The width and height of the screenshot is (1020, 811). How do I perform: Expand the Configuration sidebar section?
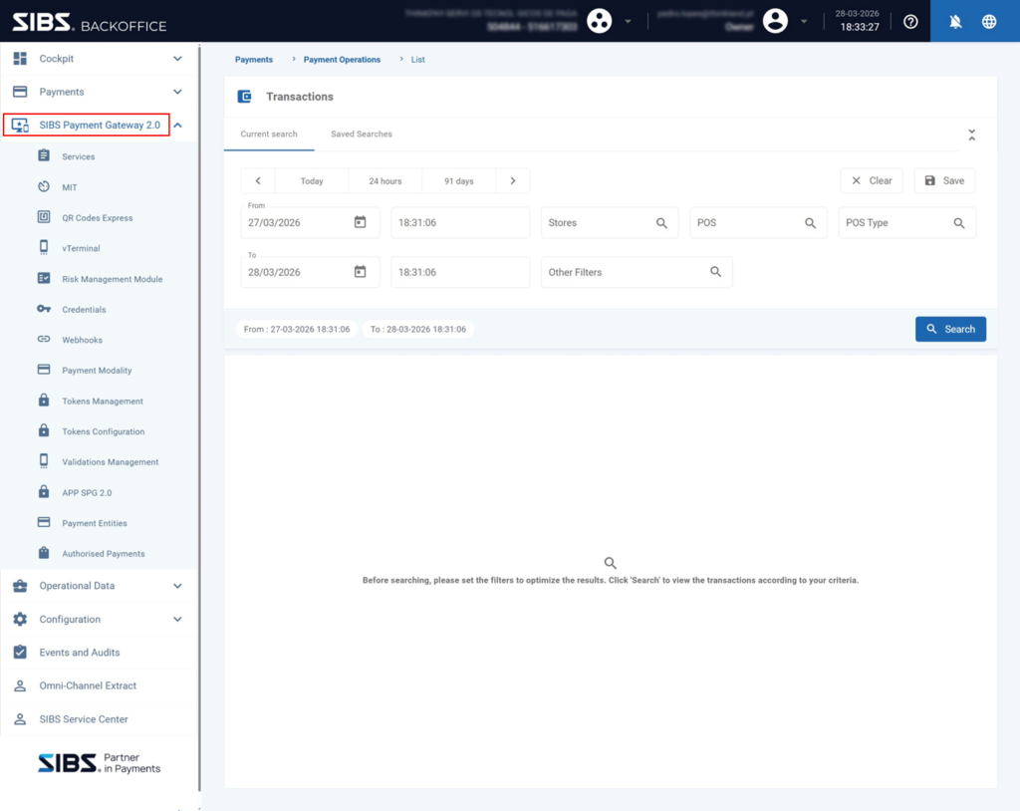tap(177, 619)
